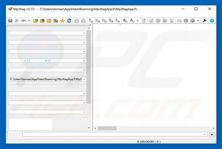The height and width of the screenshot is (149, 222).
Task: Click the Filename - Tag converter icon
Action: 98,21
